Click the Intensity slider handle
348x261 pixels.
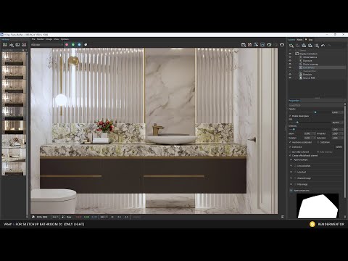point(294,129)
